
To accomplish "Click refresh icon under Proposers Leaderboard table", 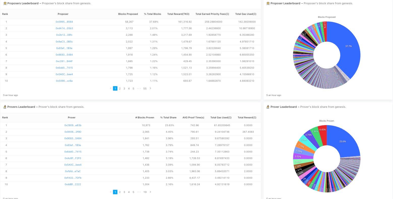I will click(x=4, y=95).
